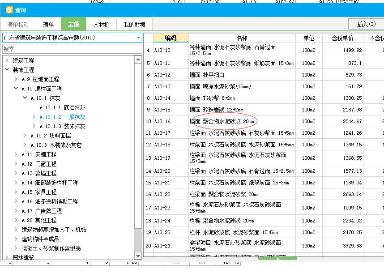Click the tree scrollbar down arrow
This screenshot has width=384, height=273.
point(138,256)
